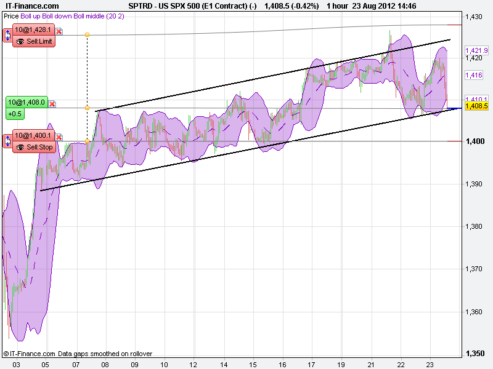
Task: Toggle the eye icon on Sell:Limit
Action: 20,41
